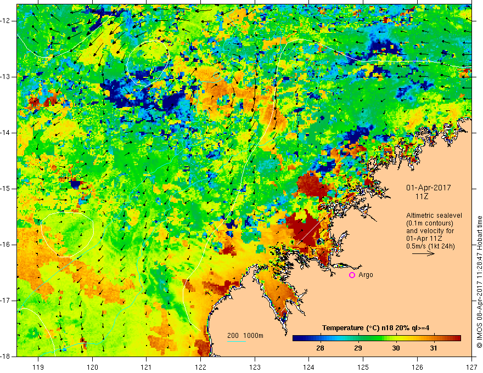Click the IMOS copyright timestamp text
Image resolution: width=483 pixels, height=373 pixels.
tap(479, 282)
